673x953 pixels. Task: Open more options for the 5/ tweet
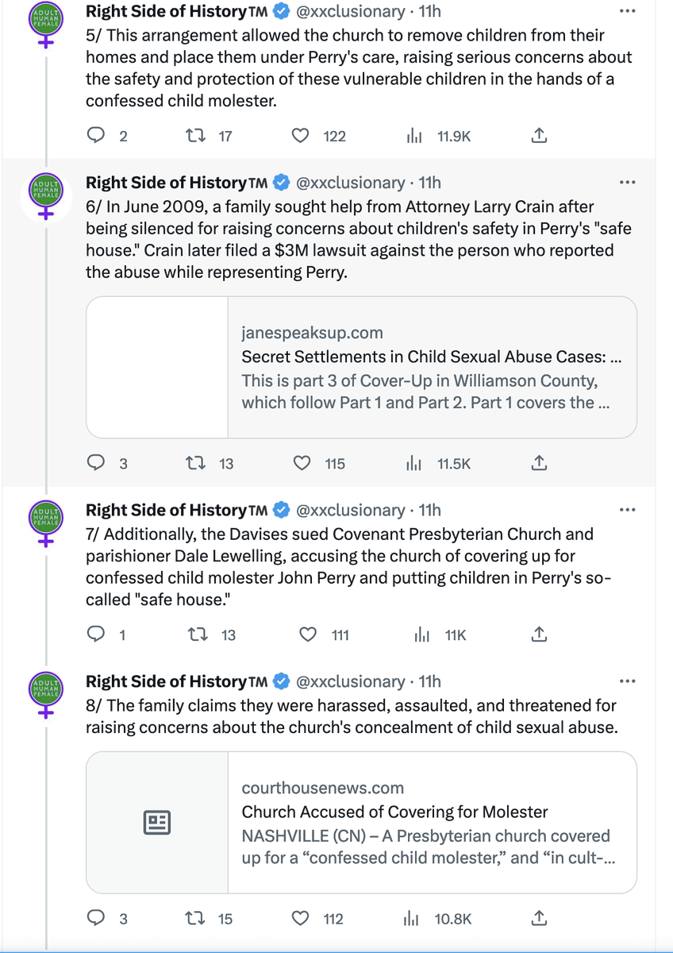[627, 11]
